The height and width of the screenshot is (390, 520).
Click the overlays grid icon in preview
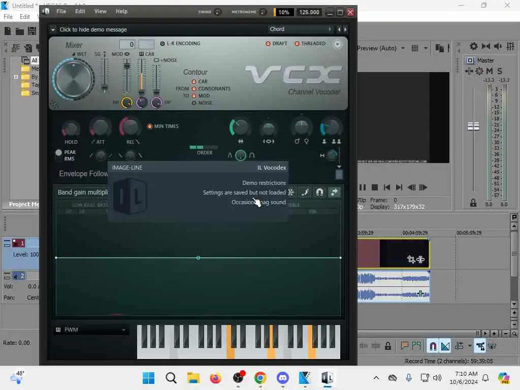tap(414, 48)
